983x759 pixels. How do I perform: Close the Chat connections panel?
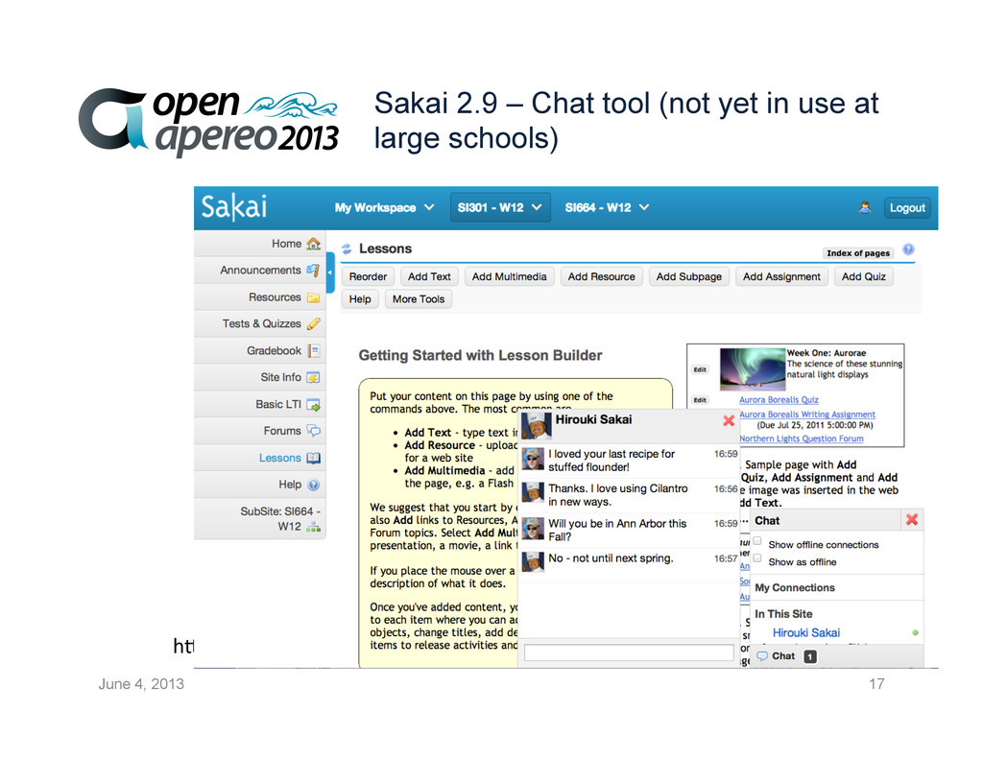[x=912, y=519]
